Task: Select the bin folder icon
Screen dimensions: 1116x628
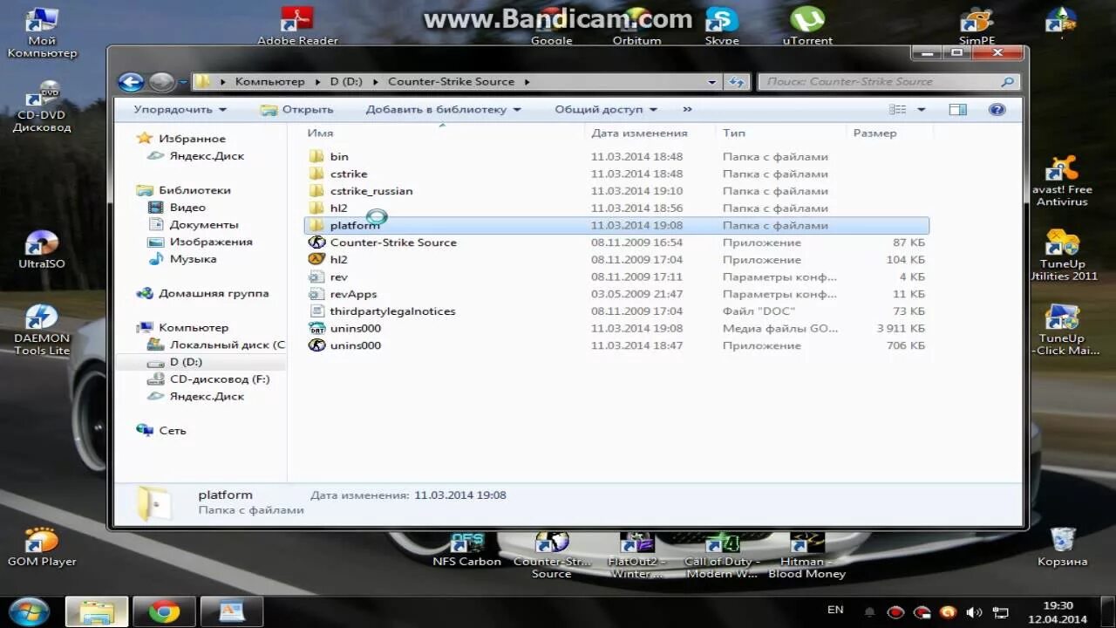Action: tap(316, 157)
